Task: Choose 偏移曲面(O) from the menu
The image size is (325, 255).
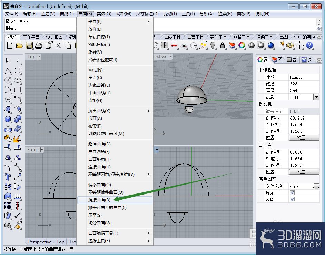Action: 115,185
